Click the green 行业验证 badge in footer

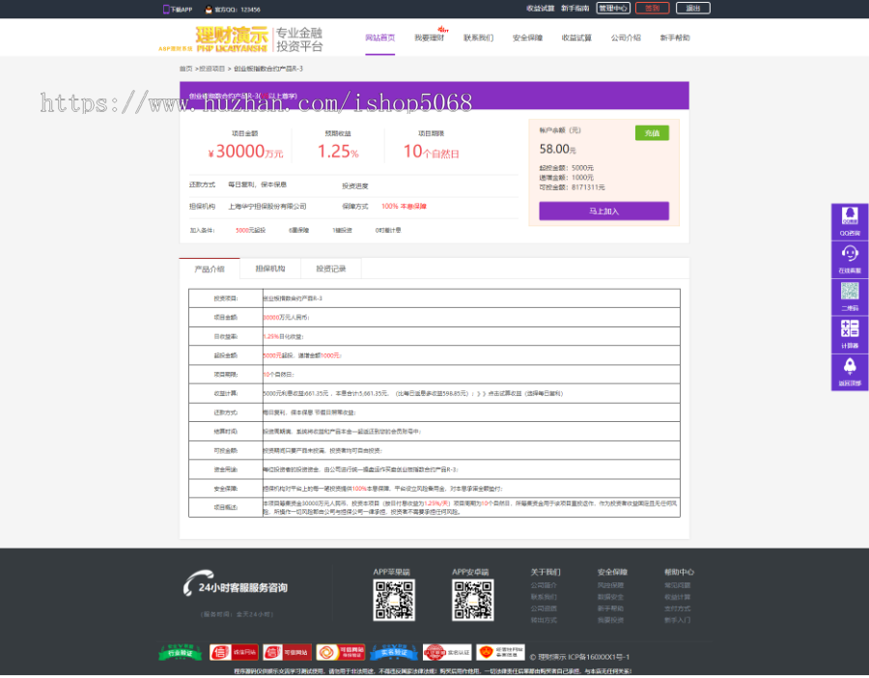181,652
